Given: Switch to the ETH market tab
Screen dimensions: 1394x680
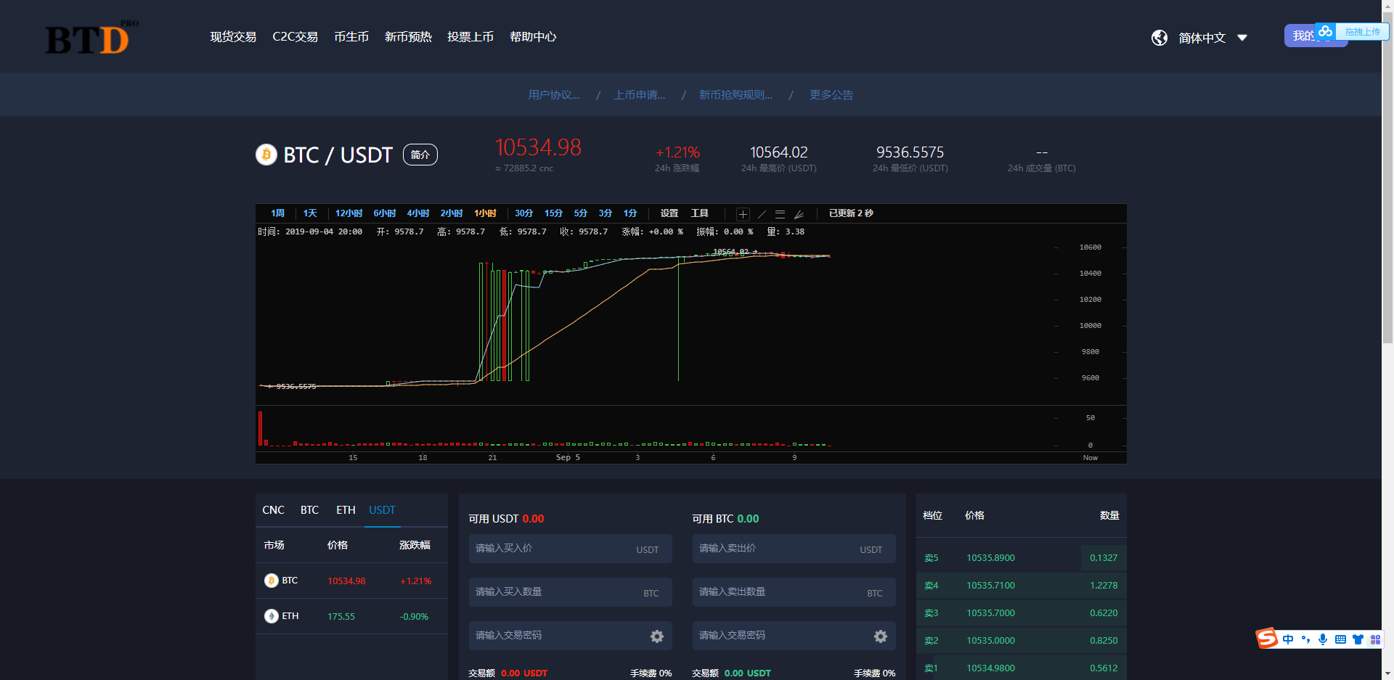Looking at the screenshot, I should 346,510.
